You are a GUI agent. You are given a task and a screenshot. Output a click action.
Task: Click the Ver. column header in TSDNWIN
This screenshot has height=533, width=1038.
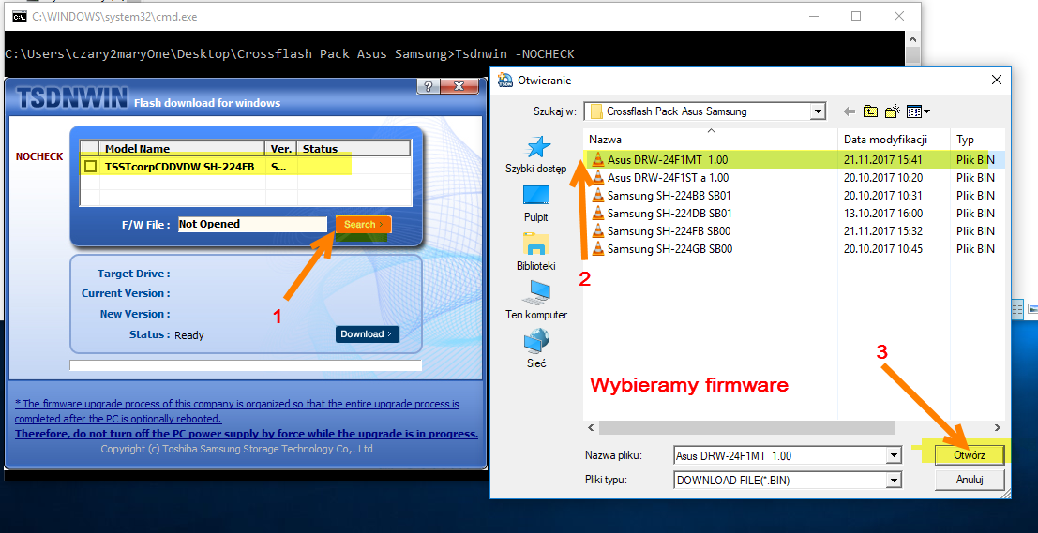pyautogui.click(x=281, y=149)
